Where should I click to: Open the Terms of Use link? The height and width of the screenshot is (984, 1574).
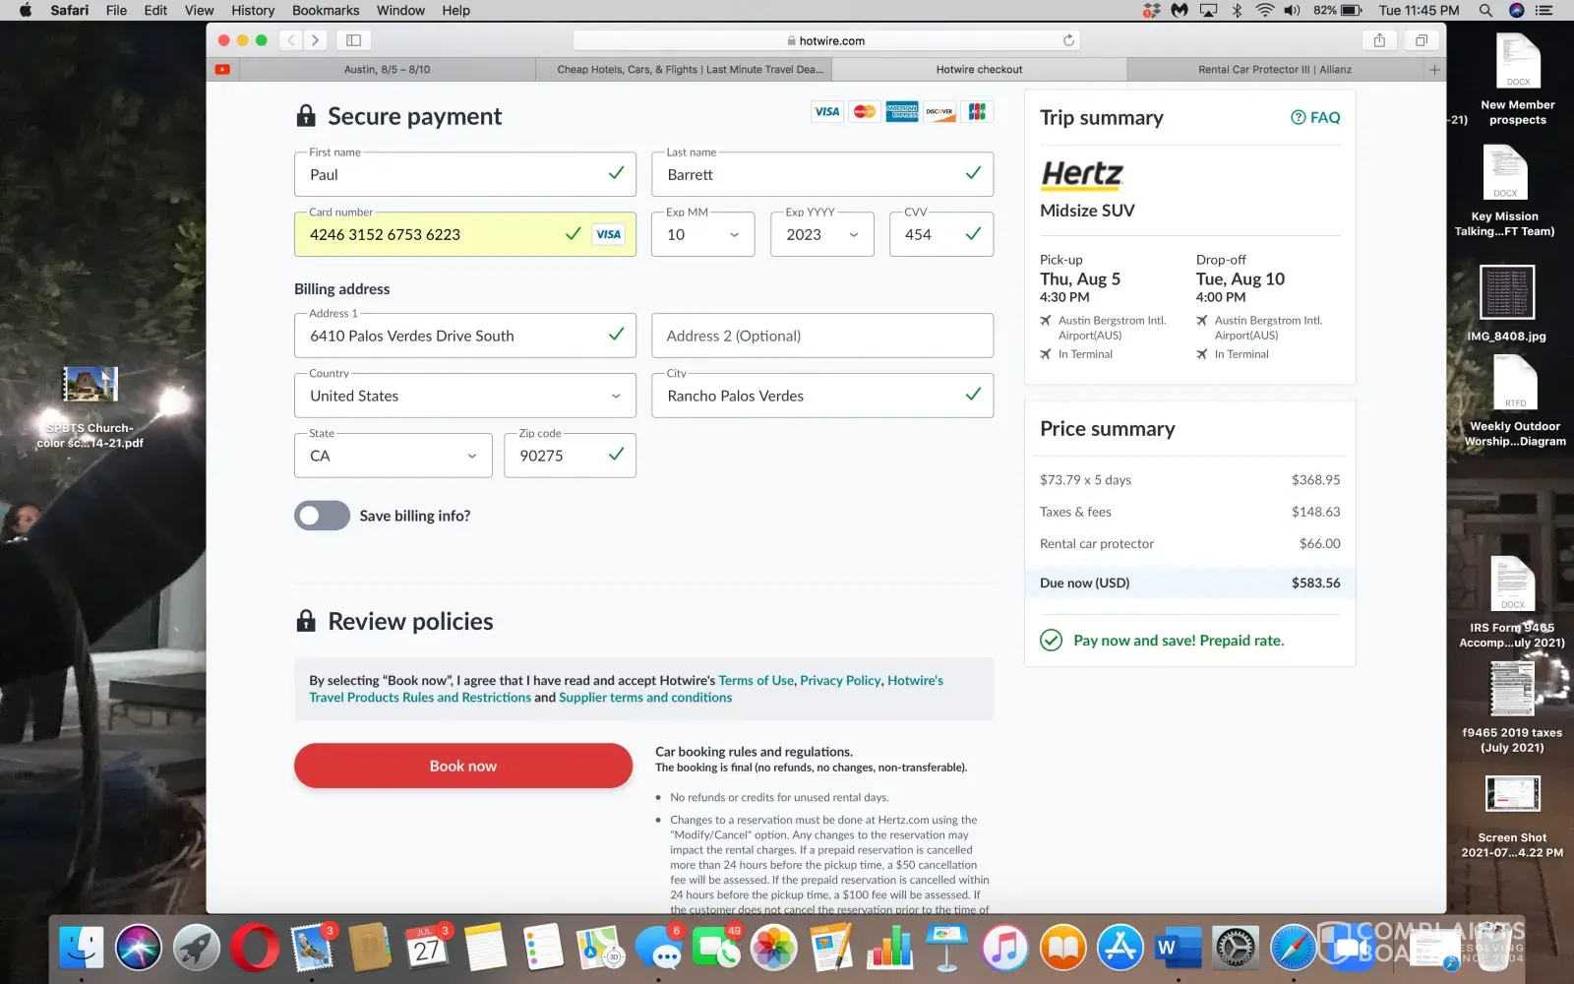coord(756,680)
